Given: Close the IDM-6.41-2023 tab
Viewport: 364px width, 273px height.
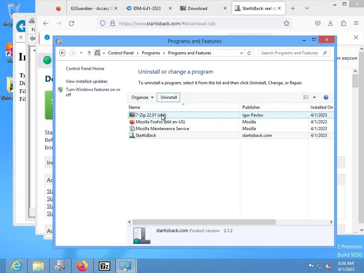Looking at the screenshot, I should coord(170,9).
